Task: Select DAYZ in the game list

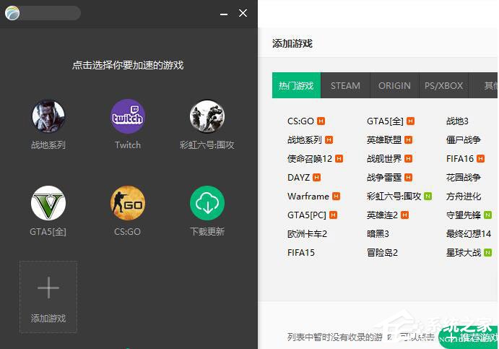Action: [x=298, y=177]
